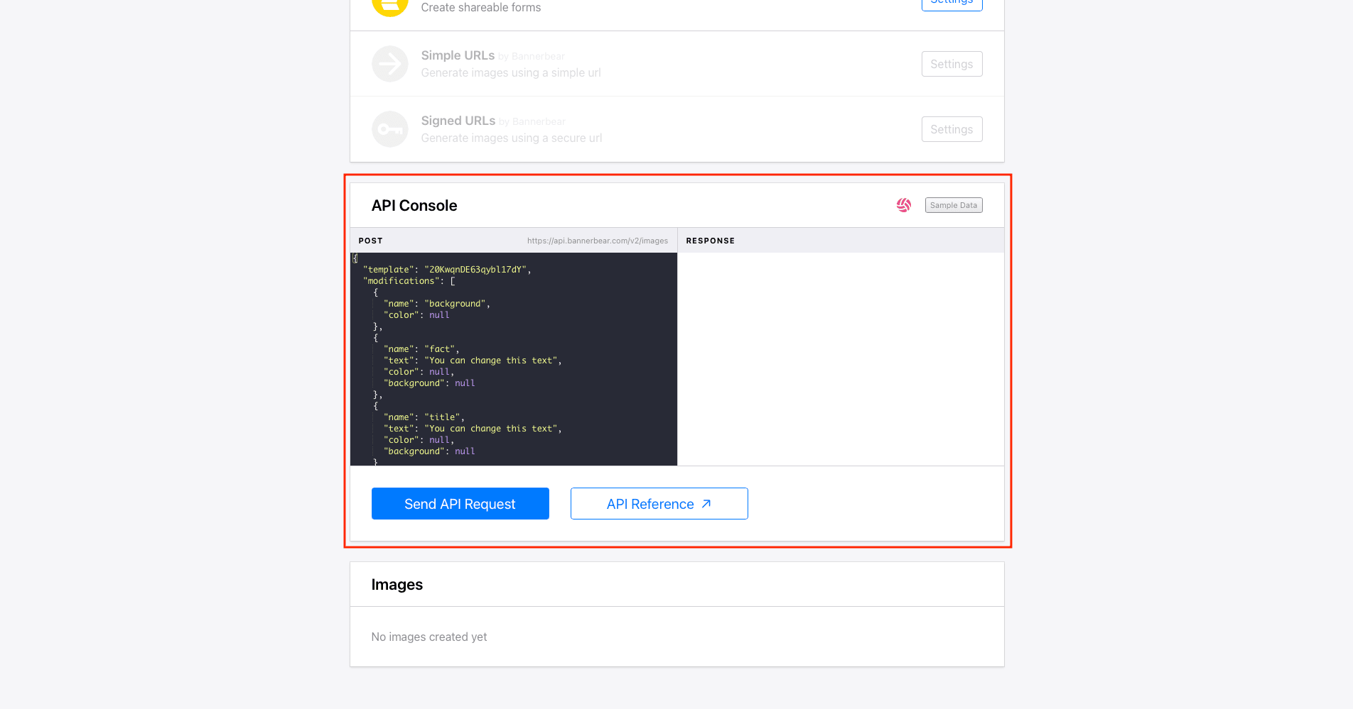Screen dimensions: 1353x709
Task: Click Send API Request
Action: click(x=460, y=503)
